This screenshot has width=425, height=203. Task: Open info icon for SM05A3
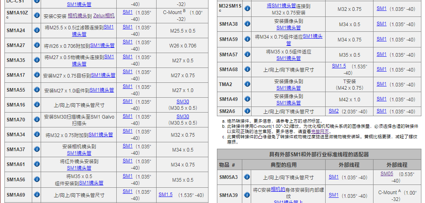point(248,177)
